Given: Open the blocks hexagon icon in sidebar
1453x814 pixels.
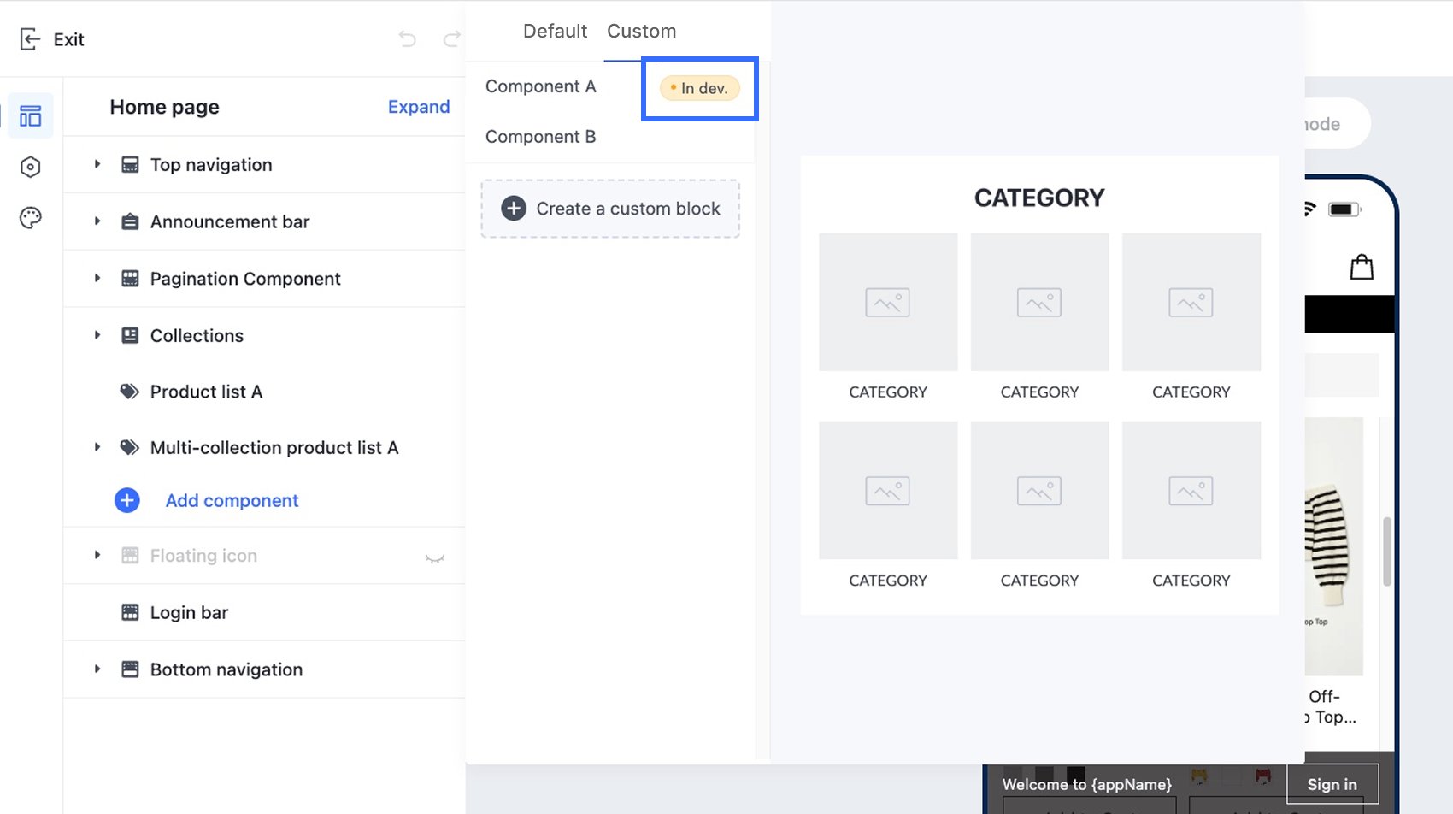Looking at the screenshot, I should point(30,167).
